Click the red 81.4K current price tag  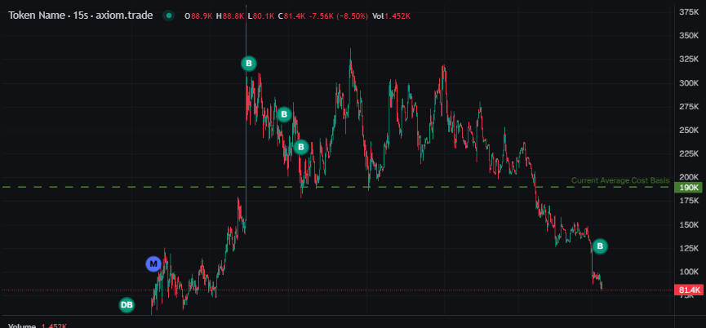(688, 290)
